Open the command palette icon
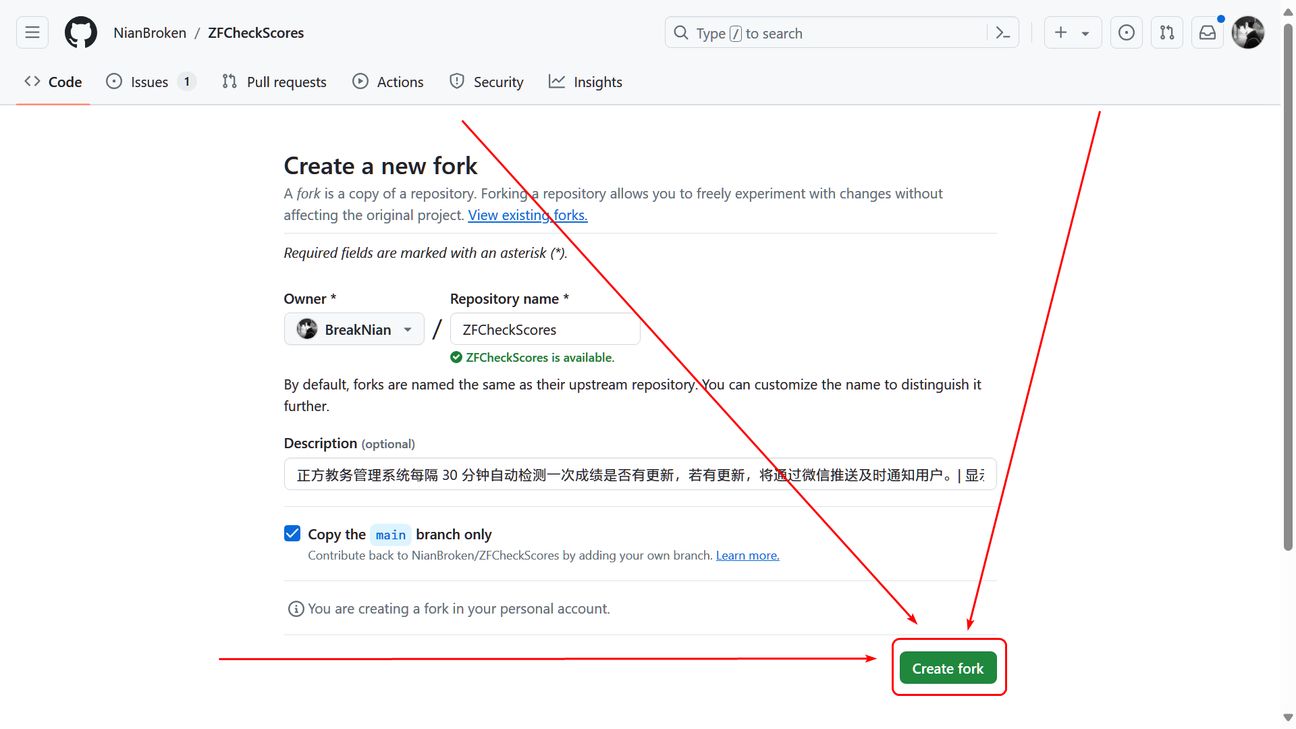 pyautogui.click(x=1003, y=32)
